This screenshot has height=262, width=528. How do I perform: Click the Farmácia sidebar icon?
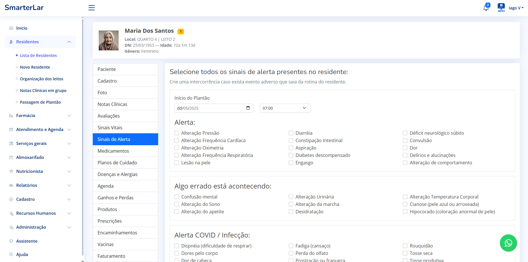[11, 116]
